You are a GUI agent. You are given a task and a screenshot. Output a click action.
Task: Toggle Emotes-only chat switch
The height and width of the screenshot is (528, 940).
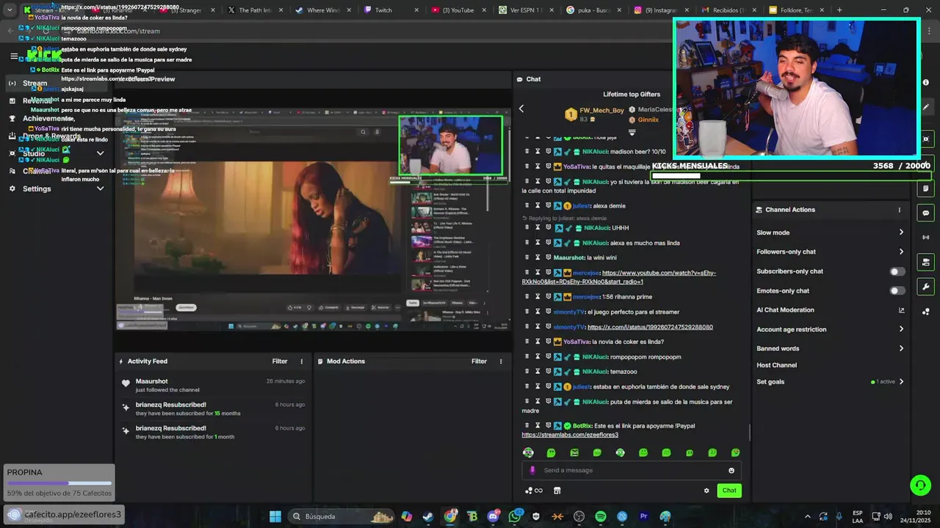coord(897,290)
